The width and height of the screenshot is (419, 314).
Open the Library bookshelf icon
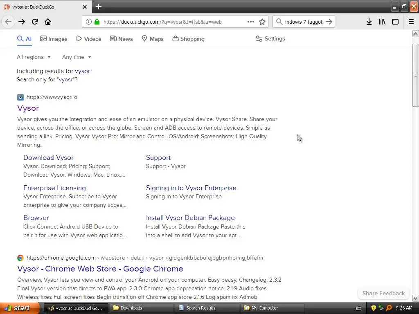[382, 22]
